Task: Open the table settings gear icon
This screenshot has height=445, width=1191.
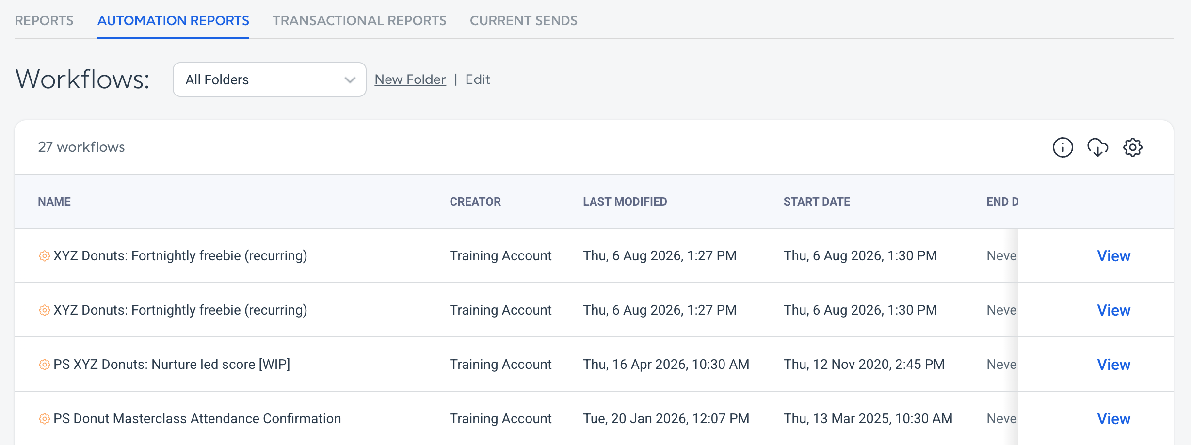Action: (1133, 147)
